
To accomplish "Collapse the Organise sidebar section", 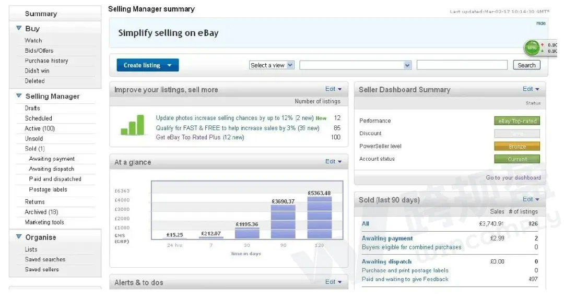I will click(19, 237).
